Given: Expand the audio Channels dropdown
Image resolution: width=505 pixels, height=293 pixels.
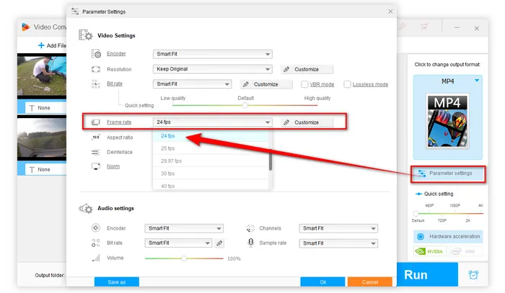Looking at the screenshot, I should tap(339, 228).
